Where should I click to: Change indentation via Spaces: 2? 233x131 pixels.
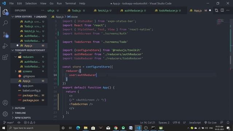click(x=164, y=123)
